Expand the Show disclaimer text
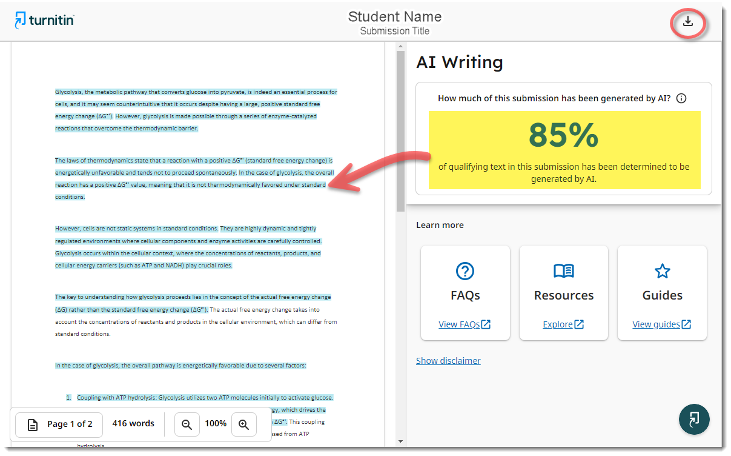731x456 pixels. pyautogui.click(x=448, y=361)
